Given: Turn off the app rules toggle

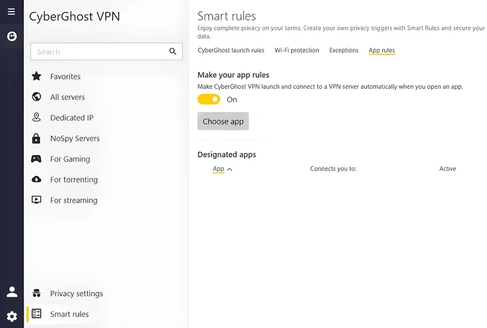Looking at the screenshot, I should tap(209, 99).
